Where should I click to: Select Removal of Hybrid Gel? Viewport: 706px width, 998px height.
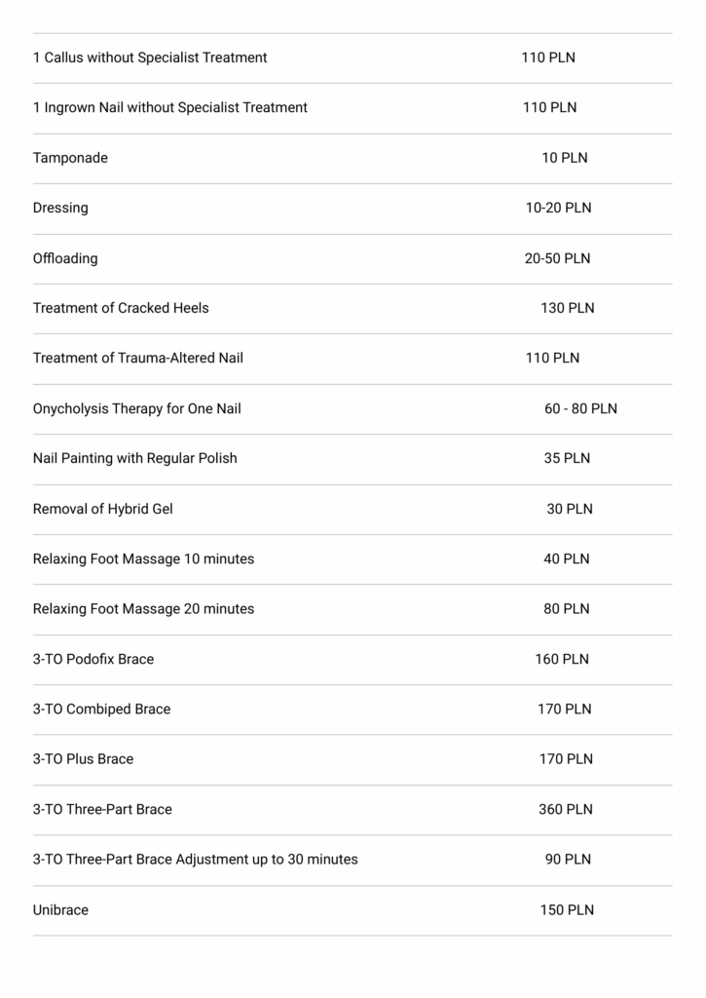coord(103,509)
